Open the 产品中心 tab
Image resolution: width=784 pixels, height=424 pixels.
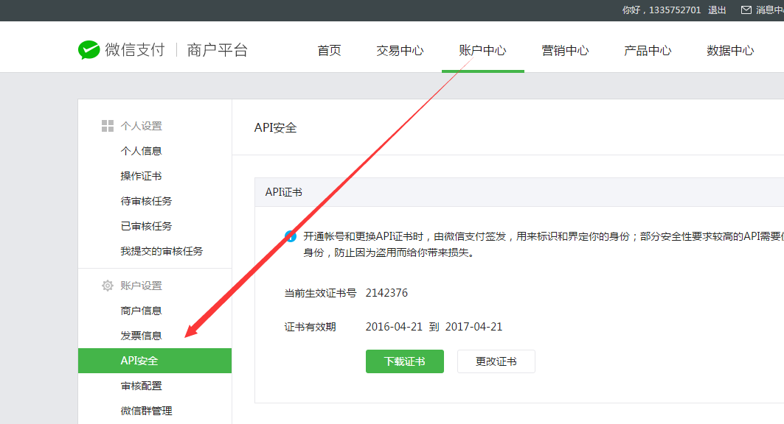(648, 51)
